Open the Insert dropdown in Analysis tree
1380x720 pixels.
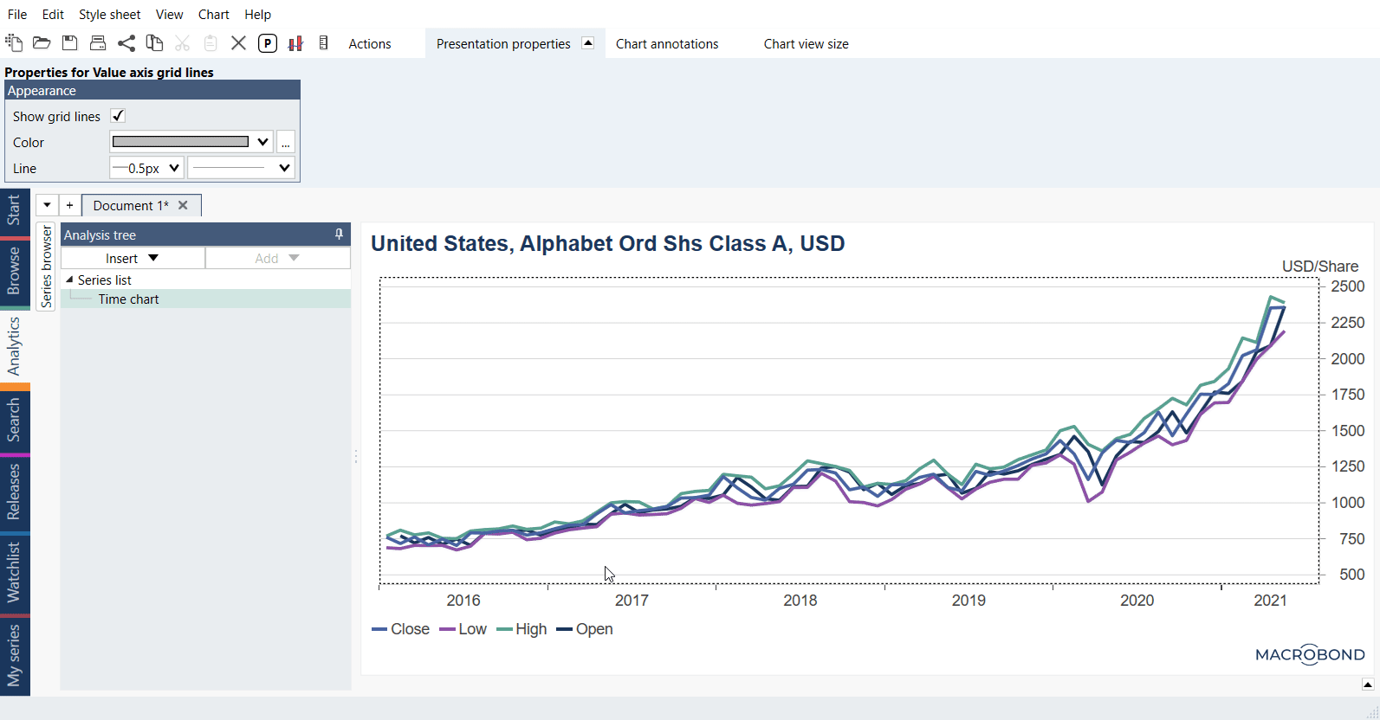click(x=133, y=258)
